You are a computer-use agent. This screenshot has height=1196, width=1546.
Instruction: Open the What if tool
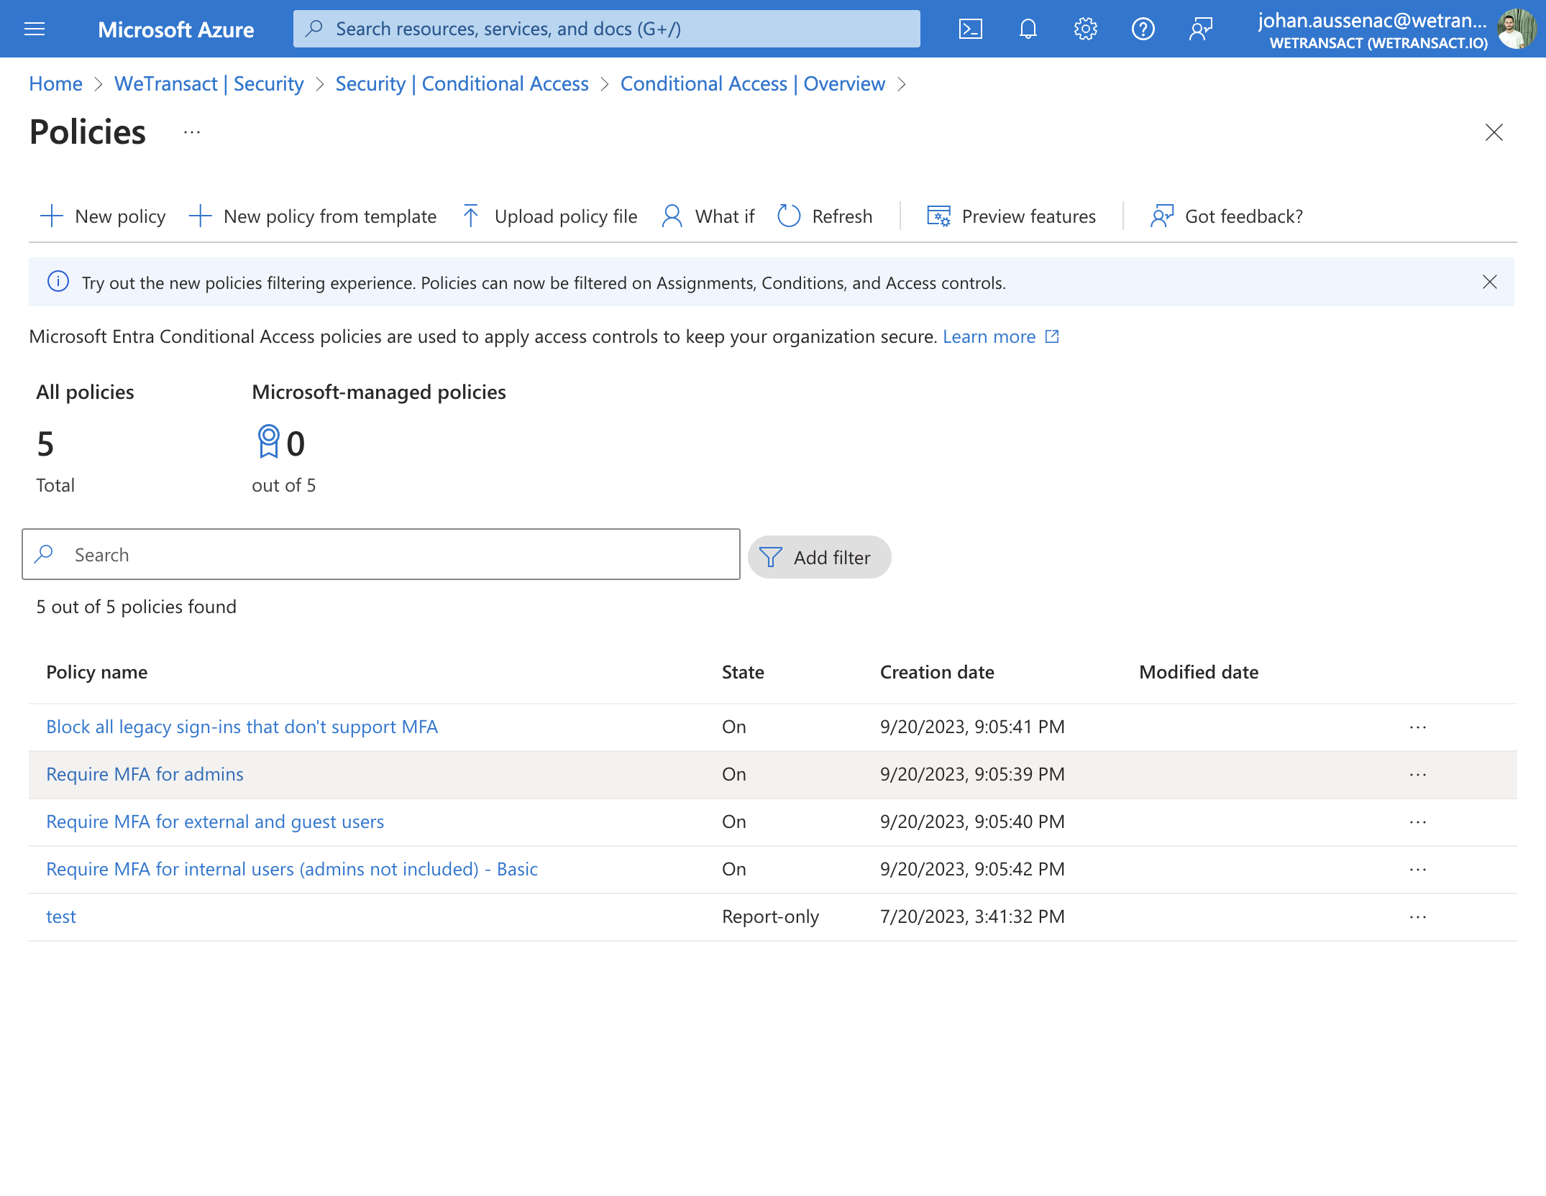tap(708, 216)
